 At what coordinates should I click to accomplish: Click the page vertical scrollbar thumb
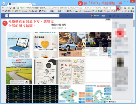[134, 23]
